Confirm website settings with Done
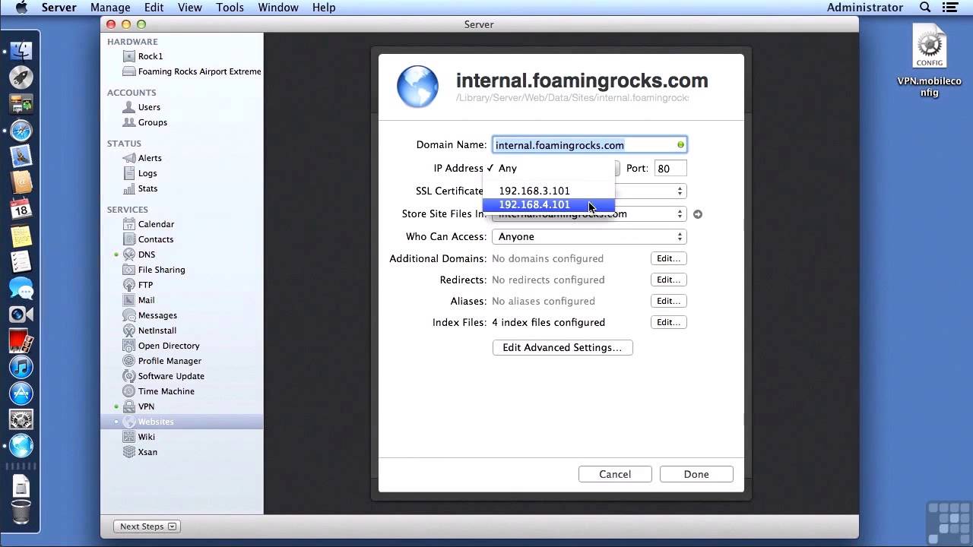 (x=696, y=474)
